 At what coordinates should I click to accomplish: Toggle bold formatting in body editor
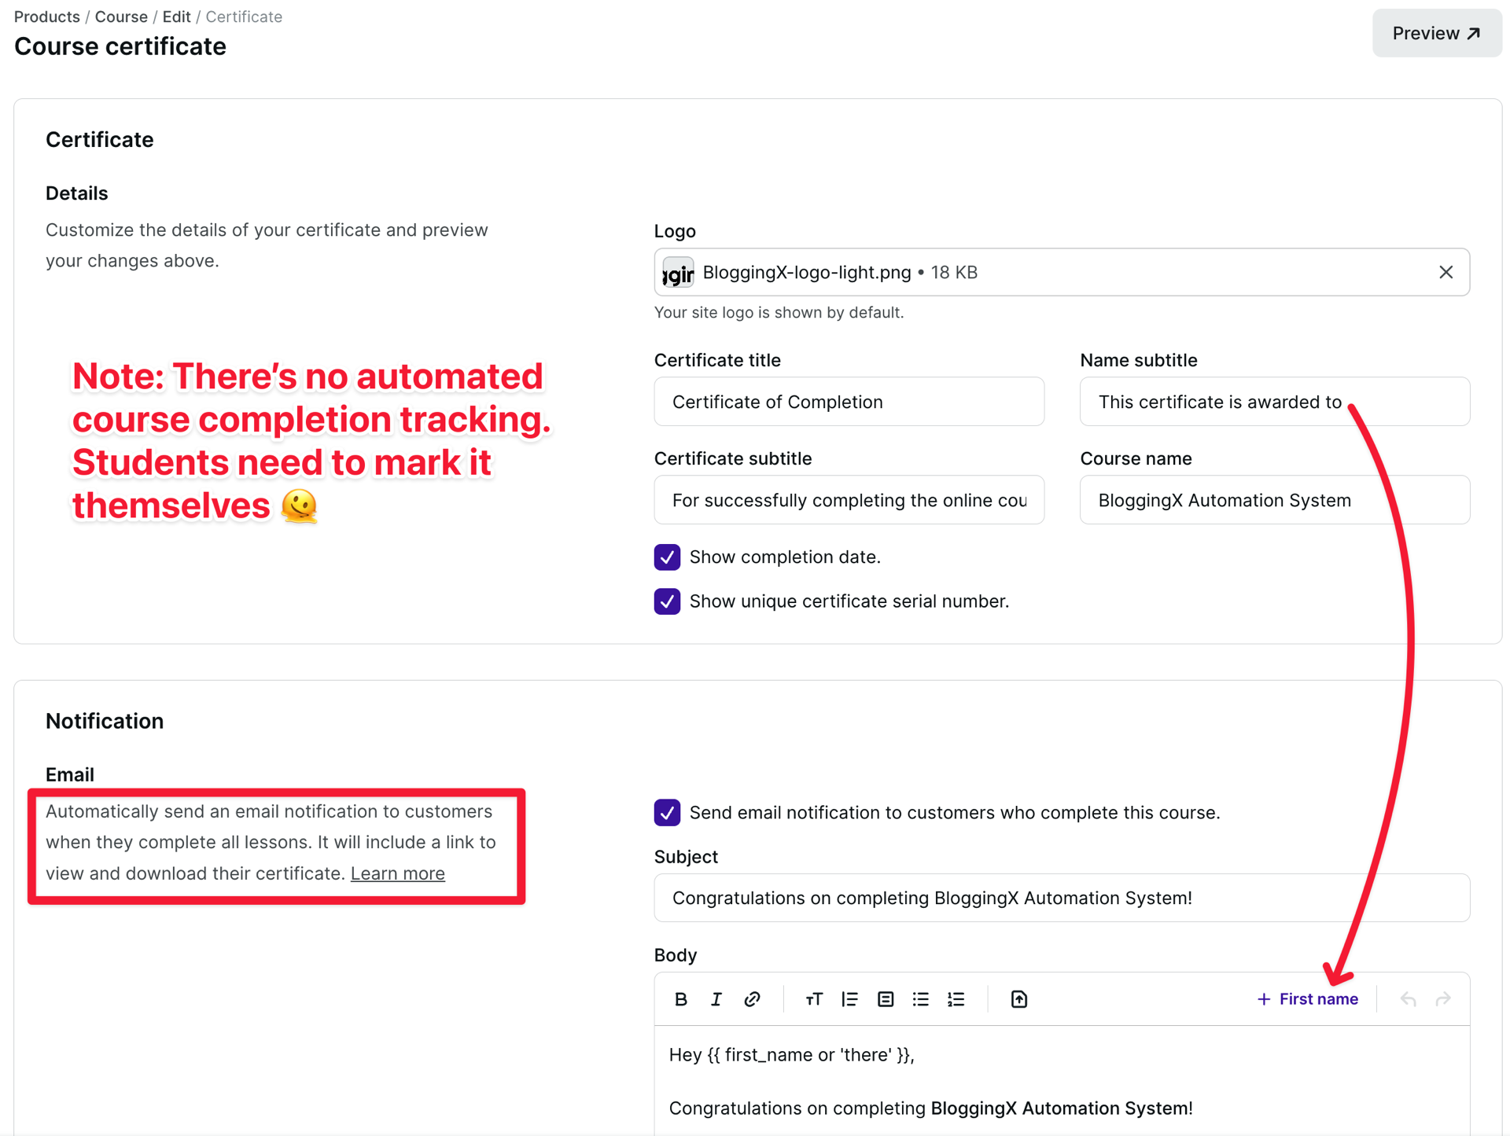click(x=681, y=999)
